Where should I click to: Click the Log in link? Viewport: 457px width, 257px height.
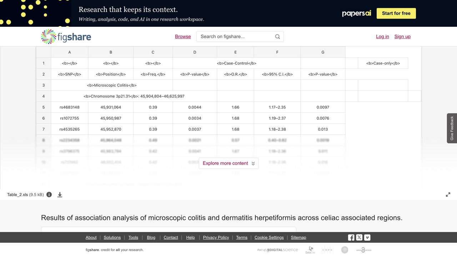coord(382,36)
